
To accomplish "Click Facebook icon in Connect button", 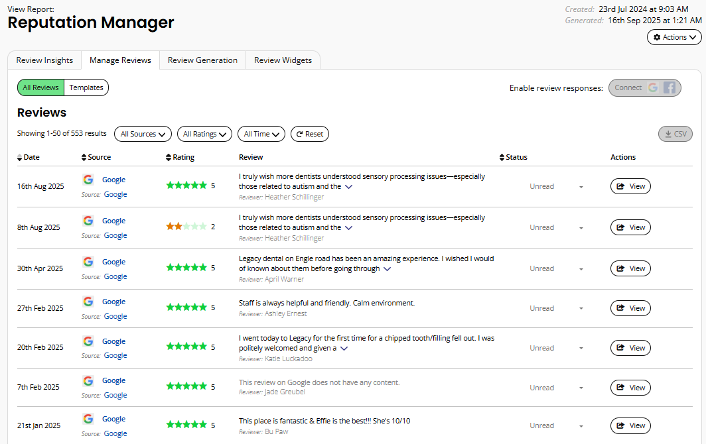I will point(670,87).
